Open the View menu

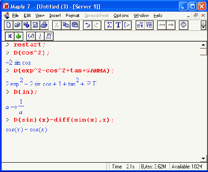click(40, 16)
